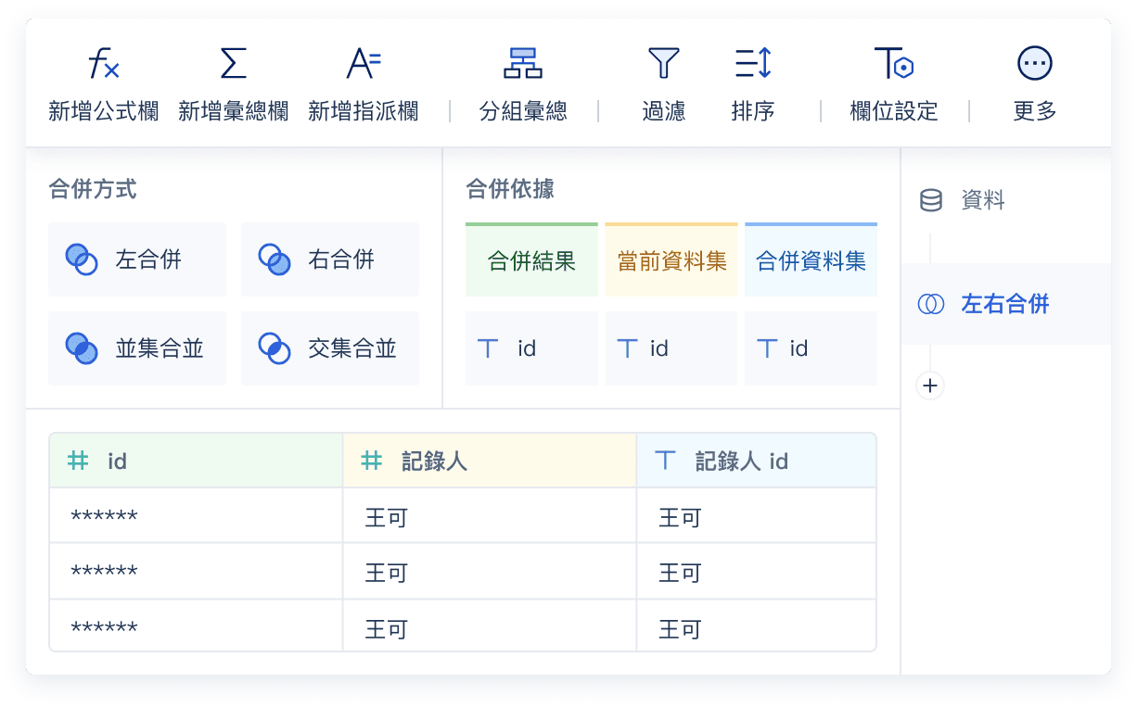1137x708 pixels.
Task: Click the 新增彙總欄 sigma icon
Action: [234, 64]
